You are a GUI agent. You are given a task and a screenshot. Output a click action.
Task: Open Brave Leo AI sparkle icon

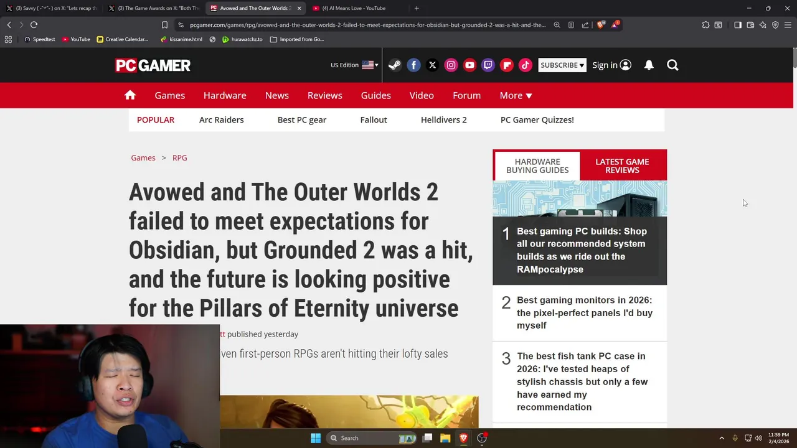763,25
